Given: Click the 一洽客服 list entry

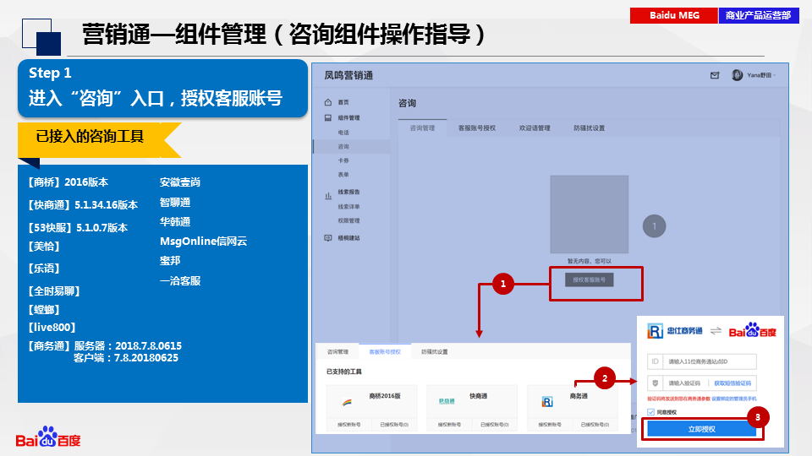Looking at the screenshot, I should point(179,280).
